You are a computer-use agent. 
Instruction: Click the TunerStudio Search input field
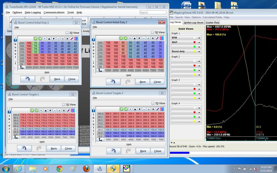(153, 12)
